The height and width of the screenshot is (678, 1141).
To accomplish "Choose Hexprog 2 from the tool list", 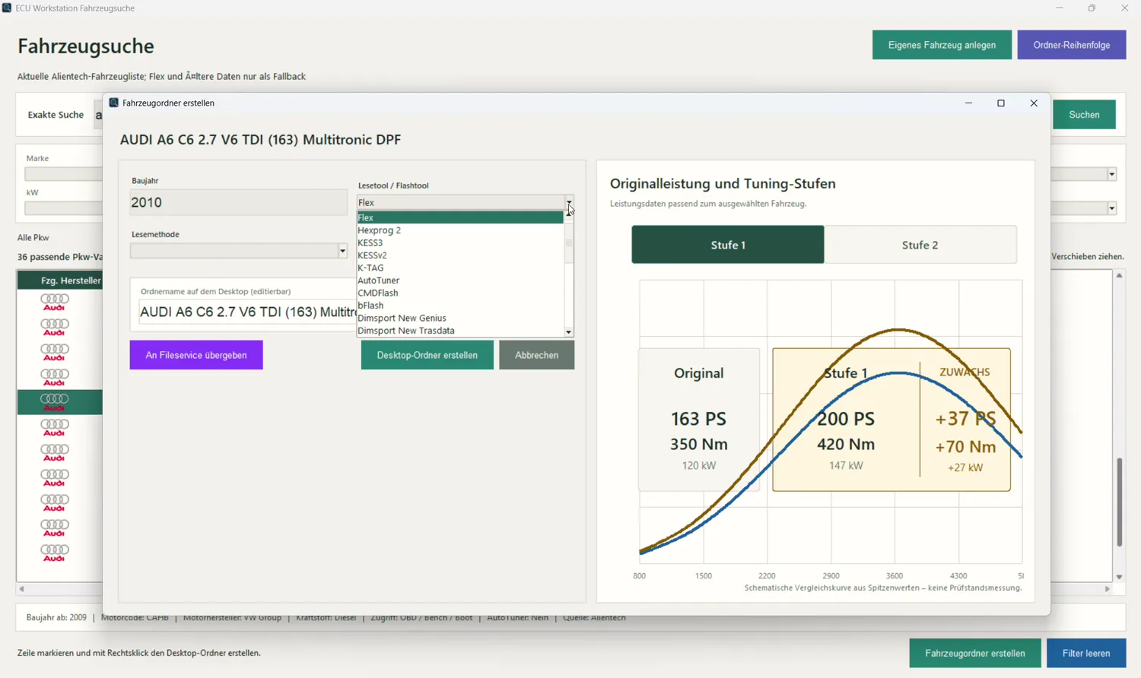I will click(x=460, y=230).
